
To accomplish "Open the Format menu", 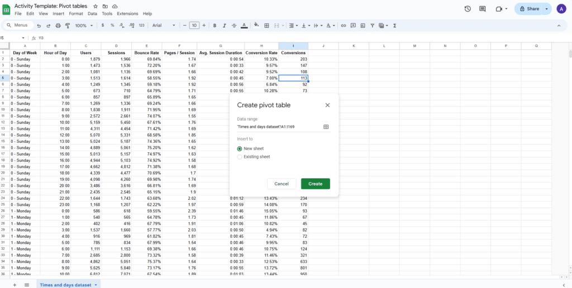I will pyautogui.click(x=76, y=13).
